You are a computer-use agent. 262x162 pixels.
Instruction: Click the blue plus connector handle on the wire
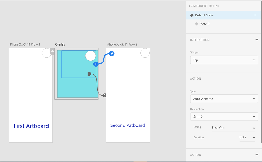tap(96, 64)
